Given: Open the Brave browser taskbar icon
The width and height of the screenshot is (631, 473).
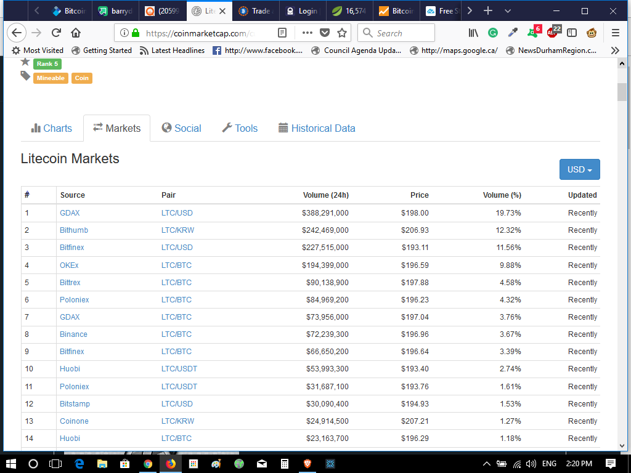Looking at the screenshot, I should click(307, 464).
